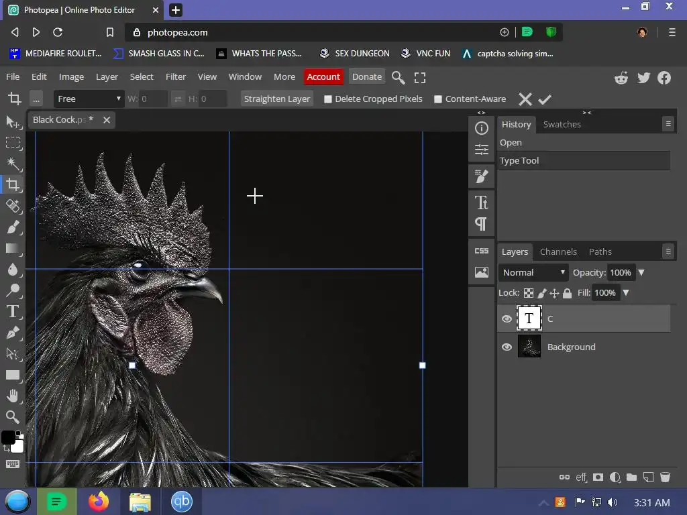Open the Normal blend mode dropdown
Screen dimensions: 687x515
coord(534,272)
